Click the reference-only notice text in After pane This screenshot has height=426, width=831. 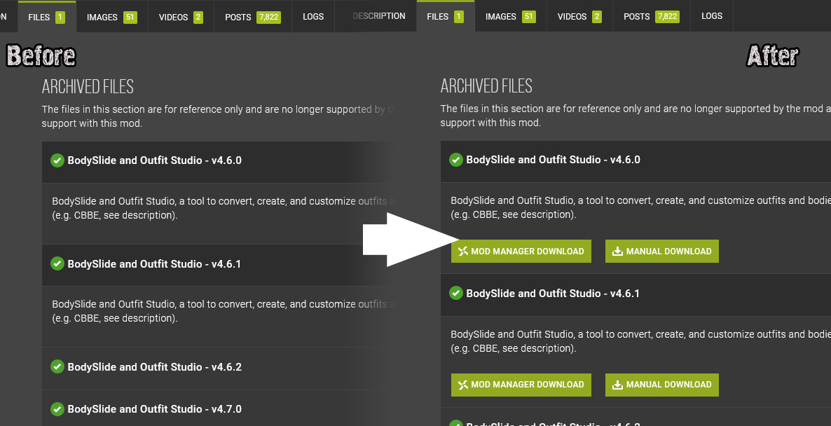pos(636,116)
